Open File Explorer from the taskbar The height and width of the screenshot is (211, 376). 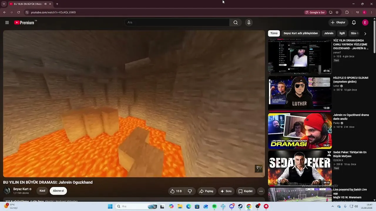coord(180,206)
